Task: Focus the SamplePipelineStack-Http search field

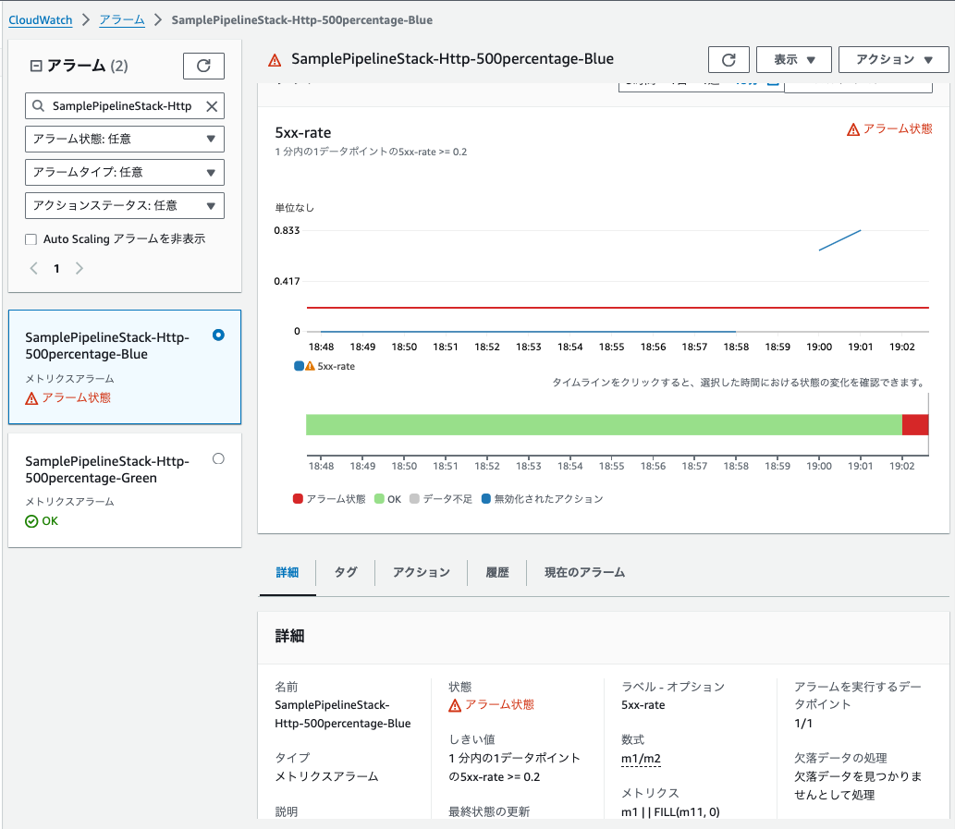Action: click(x=125, y=106)
